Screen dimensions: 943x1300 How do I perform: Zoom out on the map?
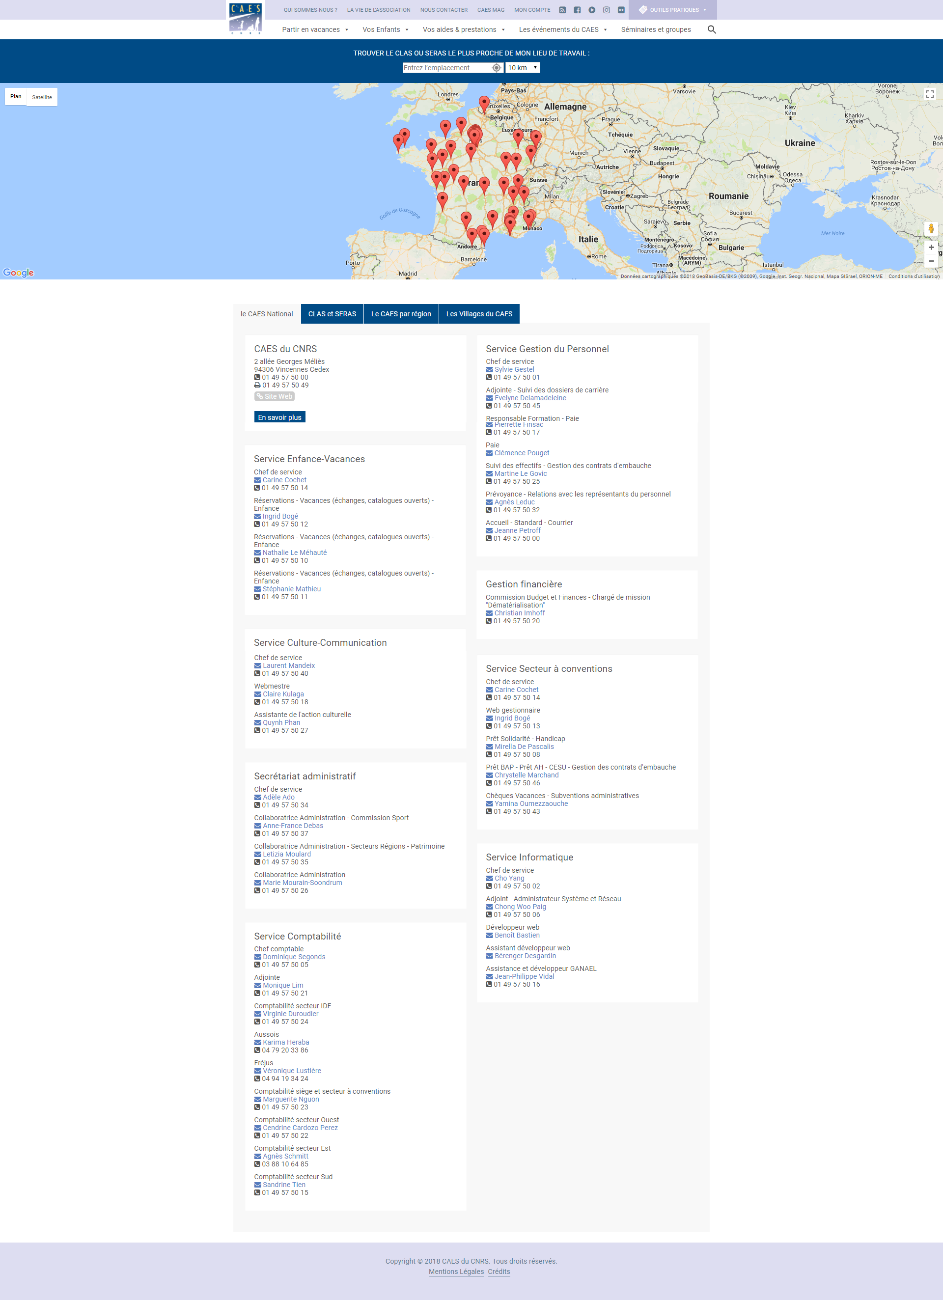(931, 261)
